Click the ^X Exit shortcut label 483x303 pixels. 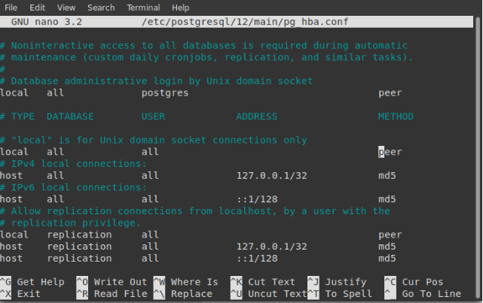[x=20, y=294]
